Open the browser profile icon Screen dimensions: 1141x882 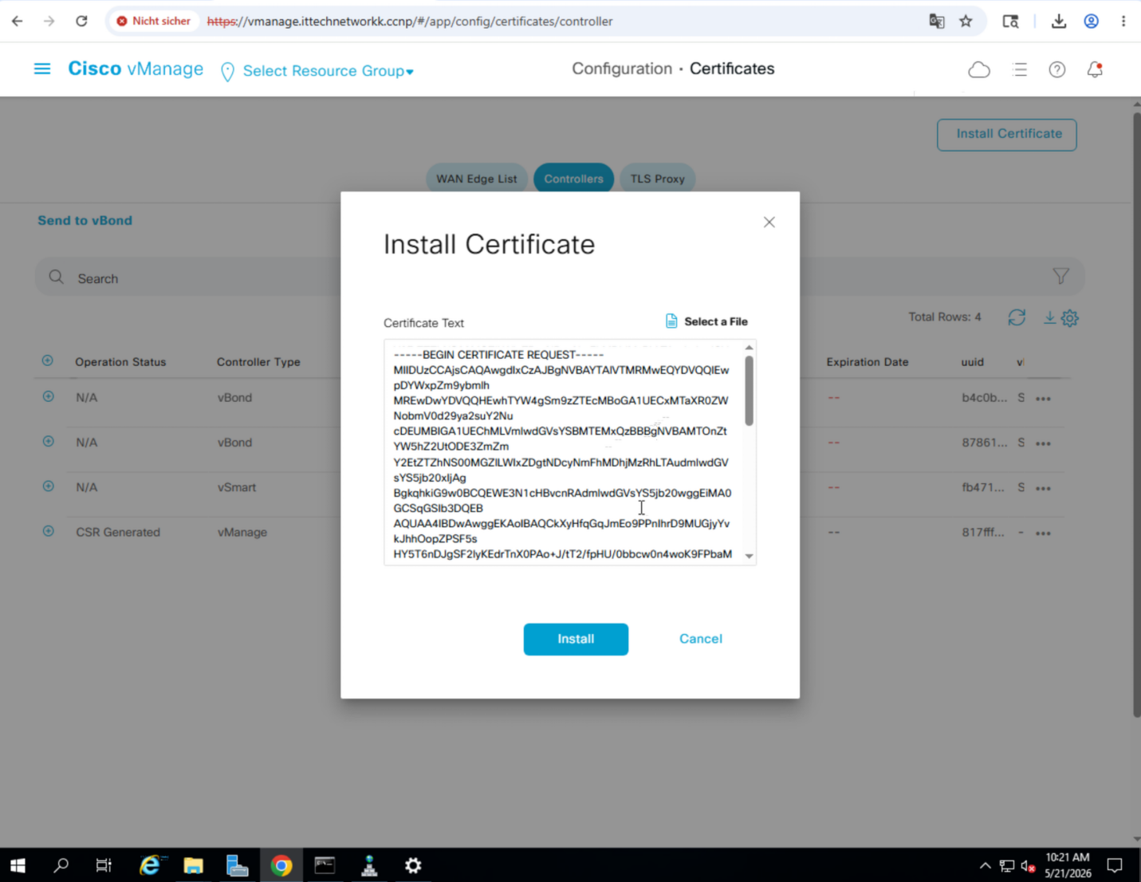[x=1092, y=22]
